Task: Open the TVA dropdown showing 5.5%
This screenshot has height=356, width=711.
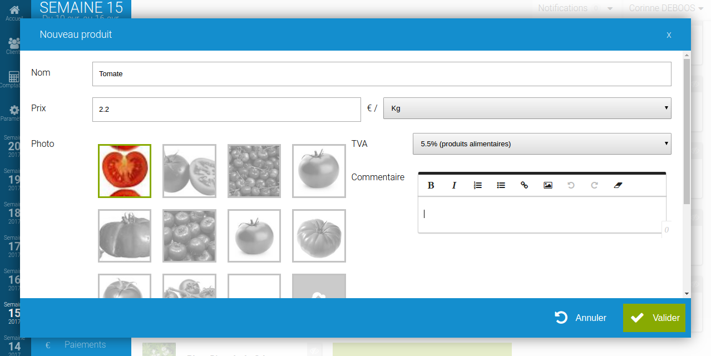Action: [x=541, y=144]
